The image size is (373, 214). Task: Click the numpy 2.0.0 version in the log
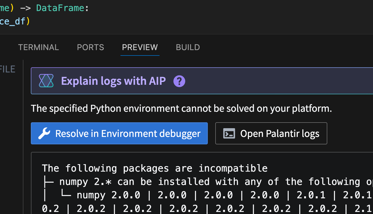point(126,195)
